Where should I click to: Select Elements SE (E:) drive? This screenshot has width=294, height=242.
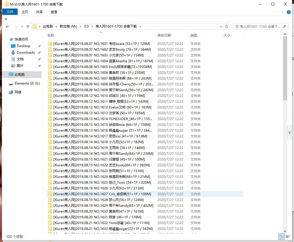(27, 83)
